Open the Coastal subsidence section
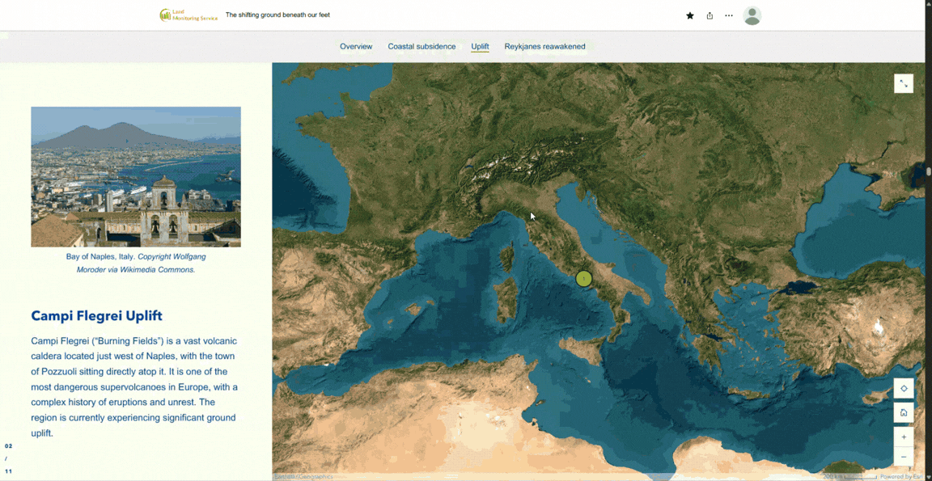The image size is (932, 481). coord(422,46)
